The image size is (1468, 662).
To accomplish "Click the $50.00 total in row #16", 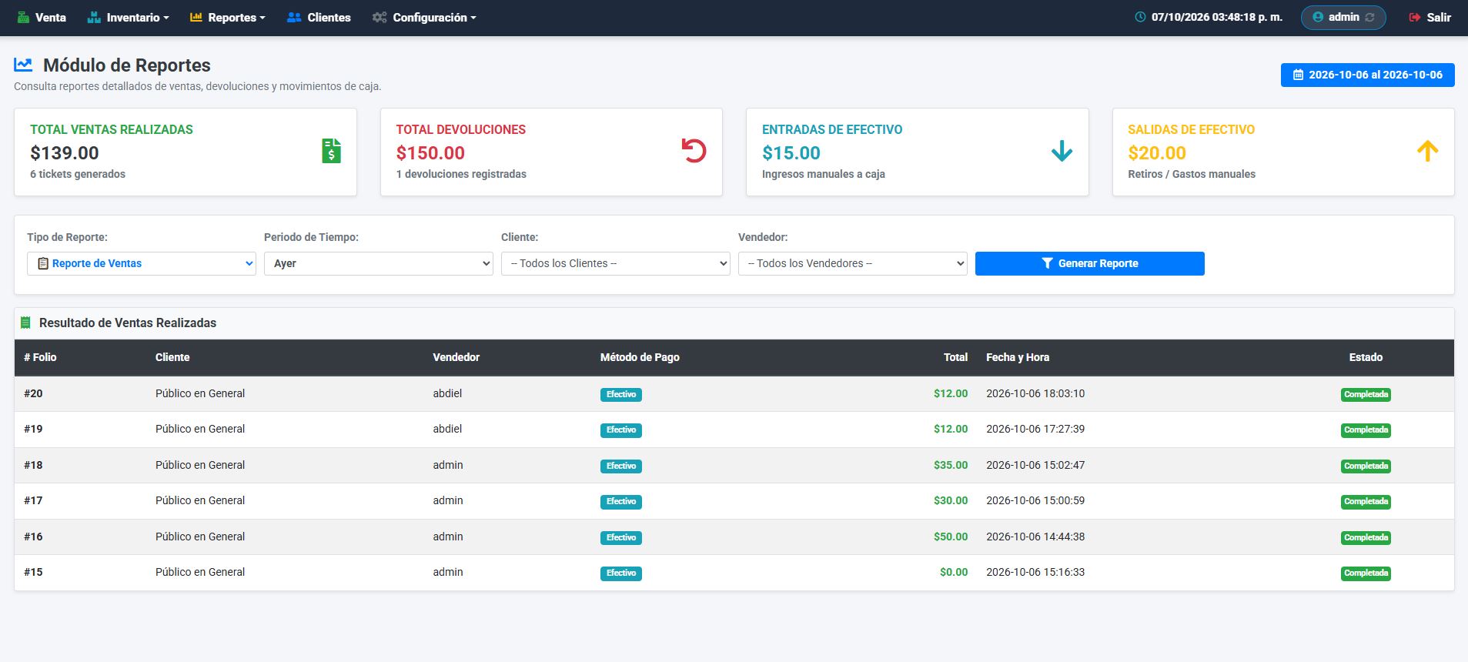I will [x=951, y=537].
